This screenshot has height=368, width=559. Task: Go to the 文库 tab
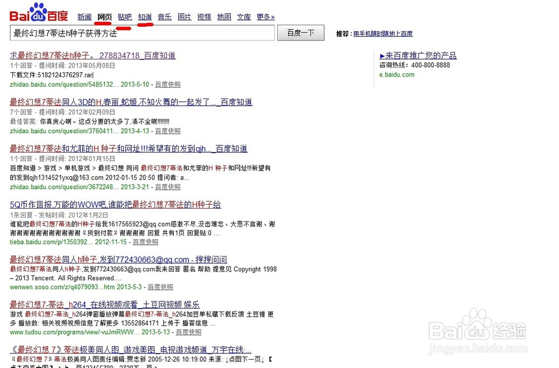click(x=244, y=17)
